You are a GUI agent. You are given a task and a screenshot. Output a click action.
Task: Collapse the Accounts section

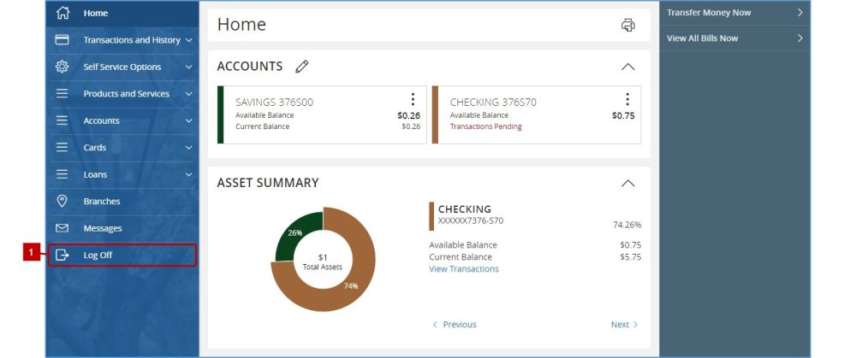tap(627, 67)
